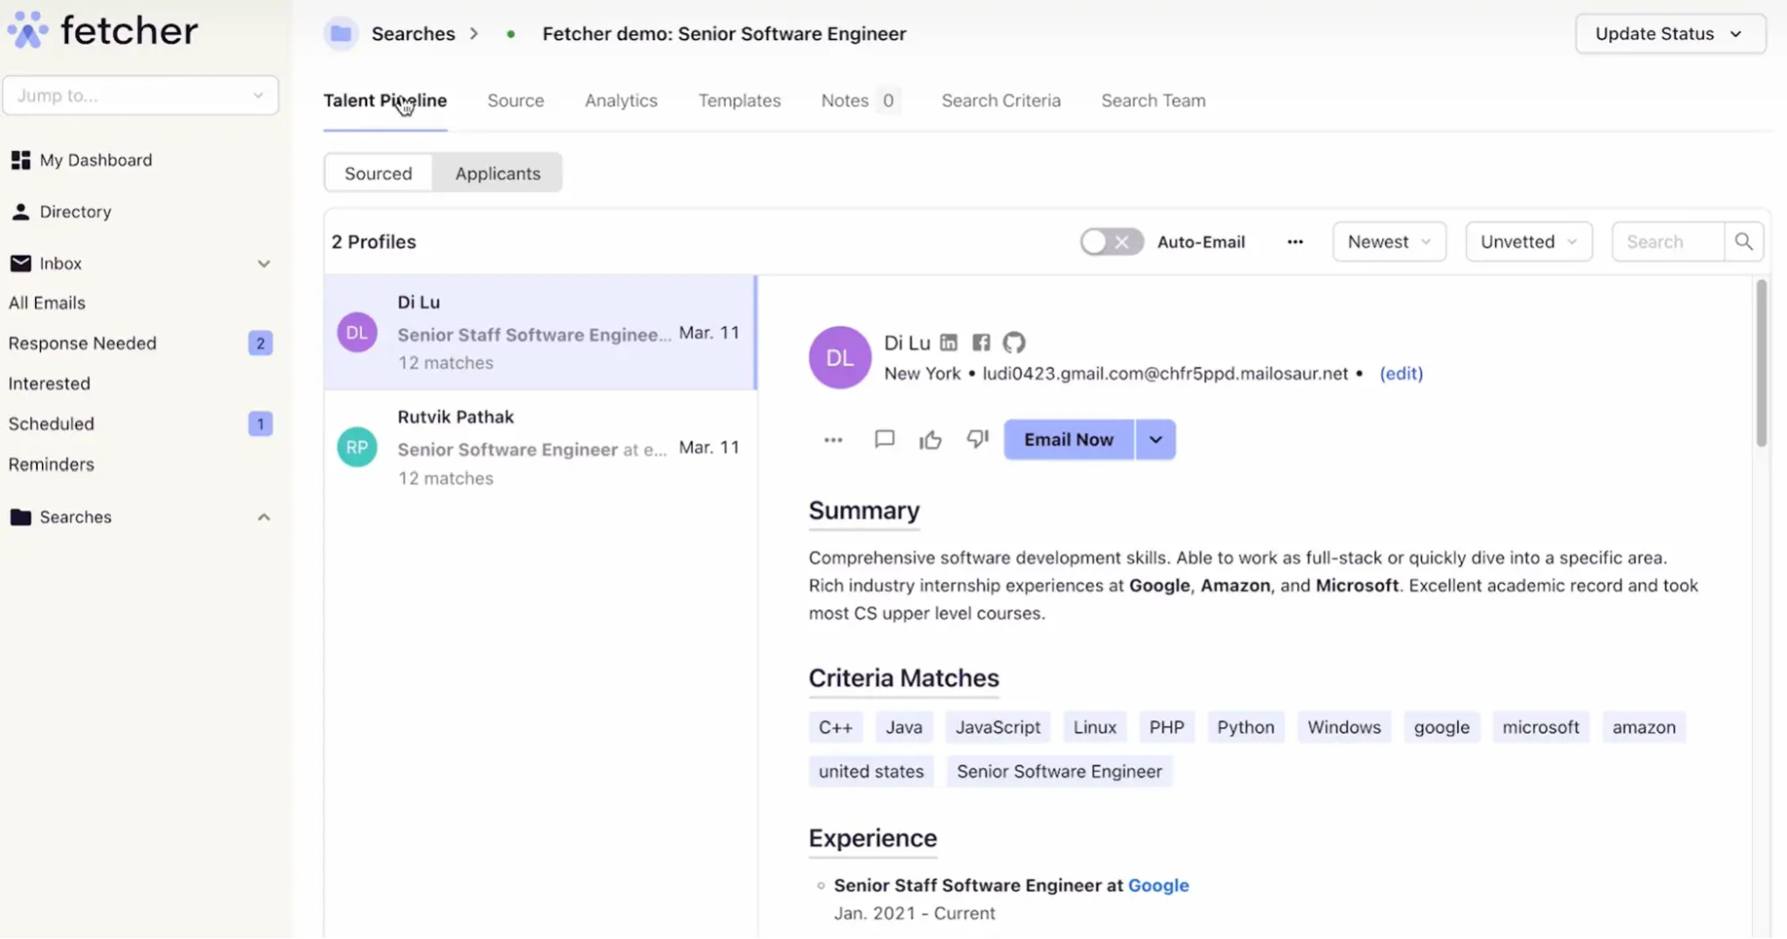Add a comment on Di Lu's profile
This screenshot has width=1787, height=939.
click(884, 439)
